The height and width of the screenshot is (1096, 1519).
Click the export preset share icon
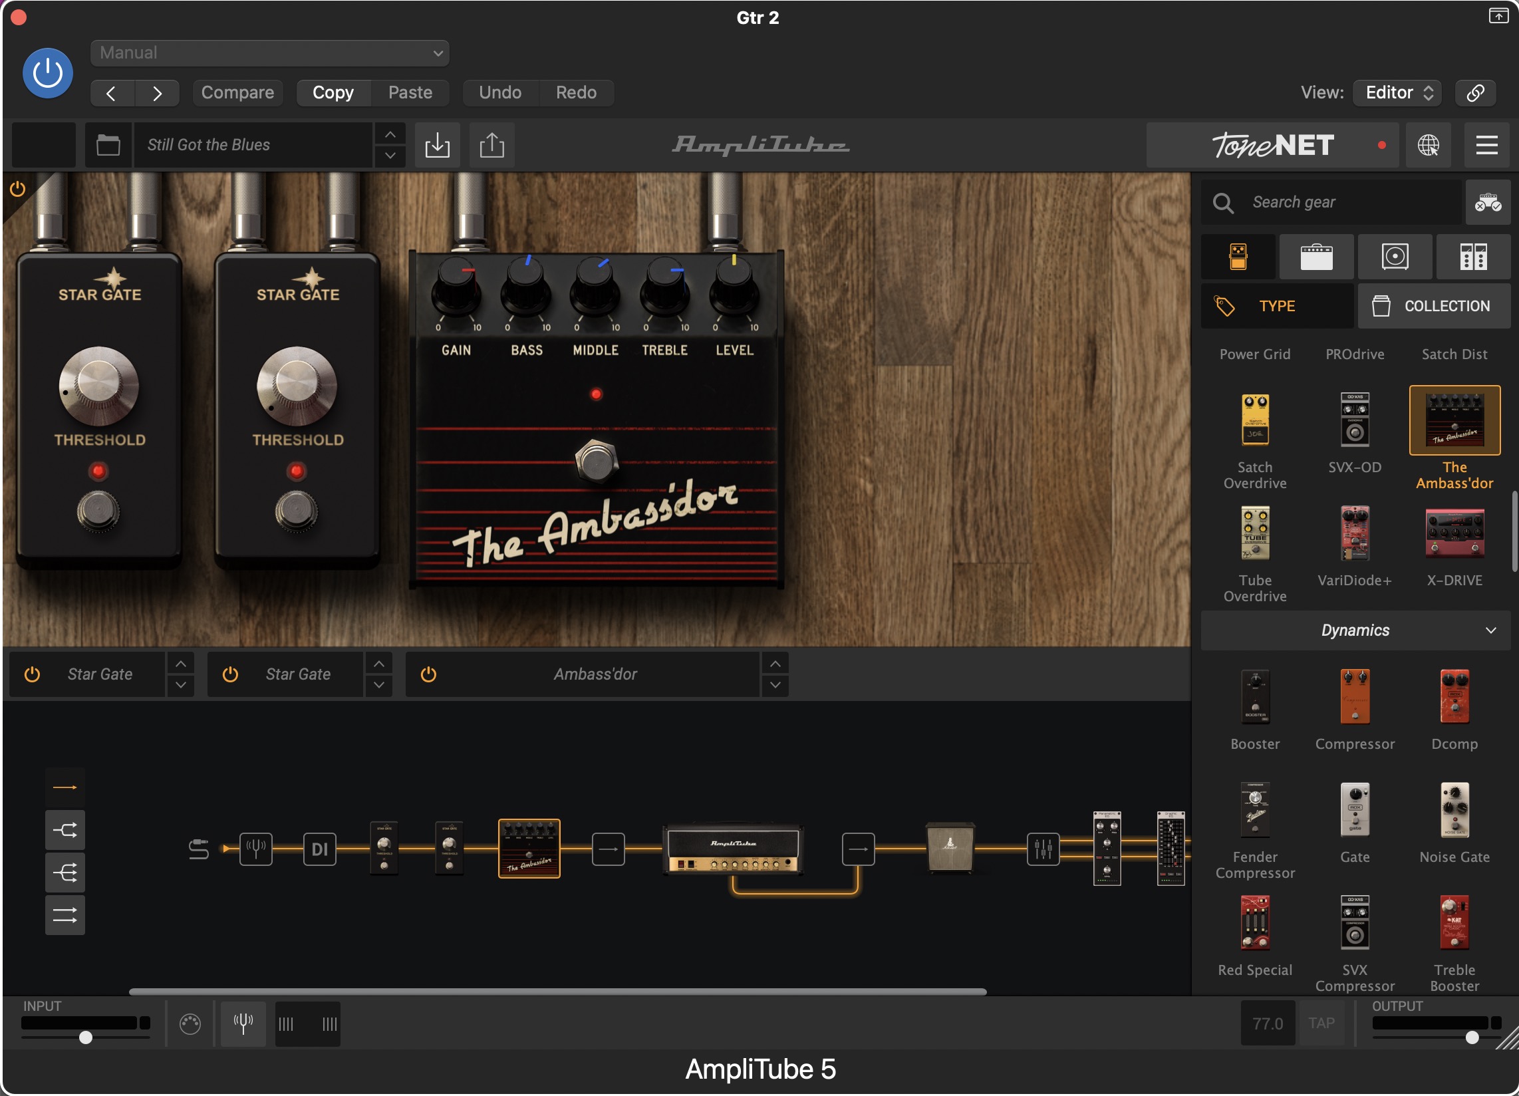click(491, 145)
